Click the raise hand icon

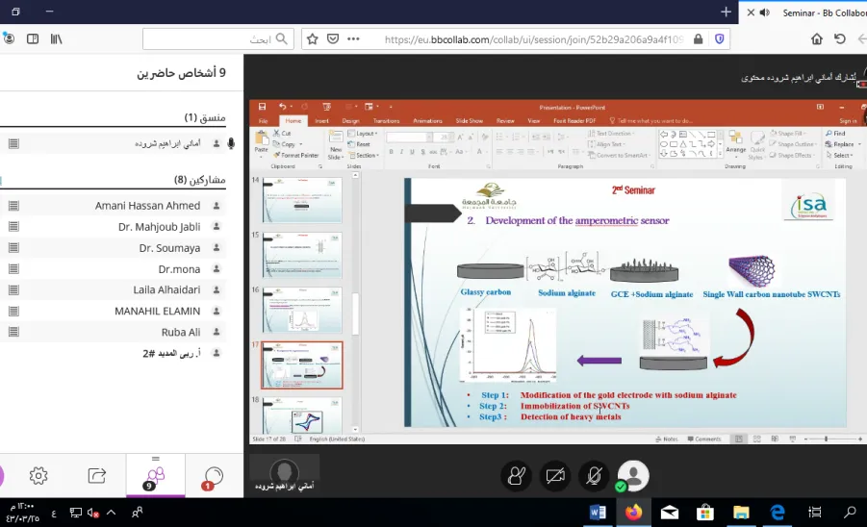(517, 476)
